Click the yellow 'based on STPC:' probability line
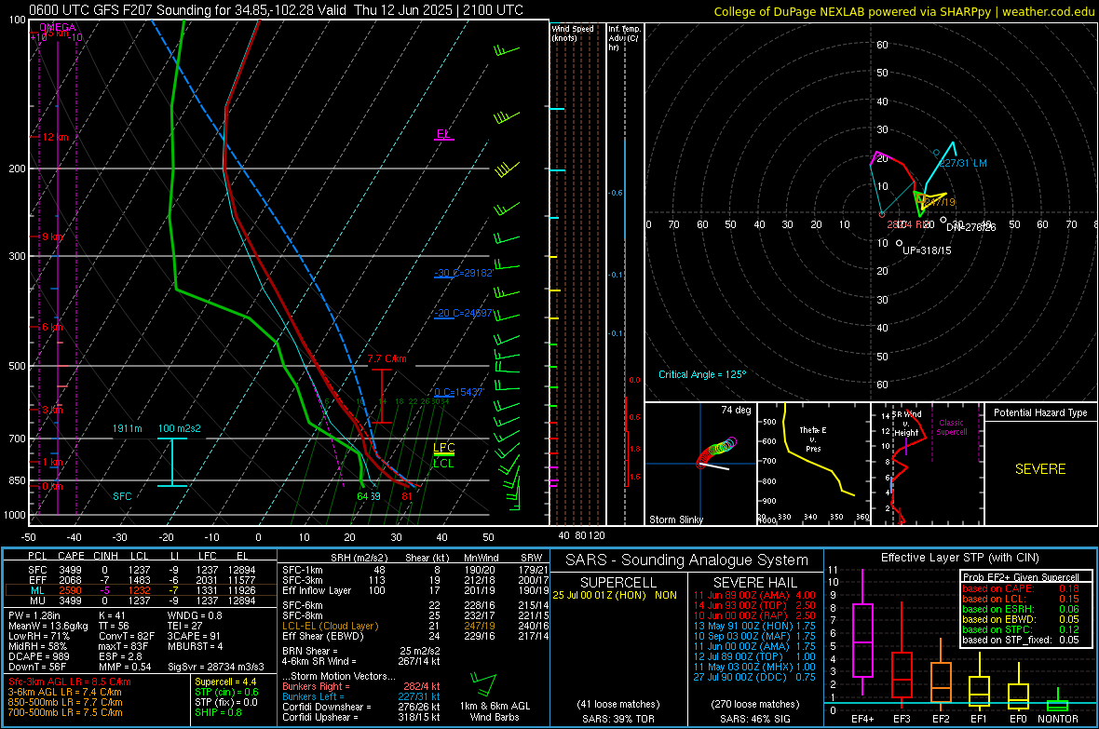The width and height of the screenshot is (1099, 729). point(1021,629)
